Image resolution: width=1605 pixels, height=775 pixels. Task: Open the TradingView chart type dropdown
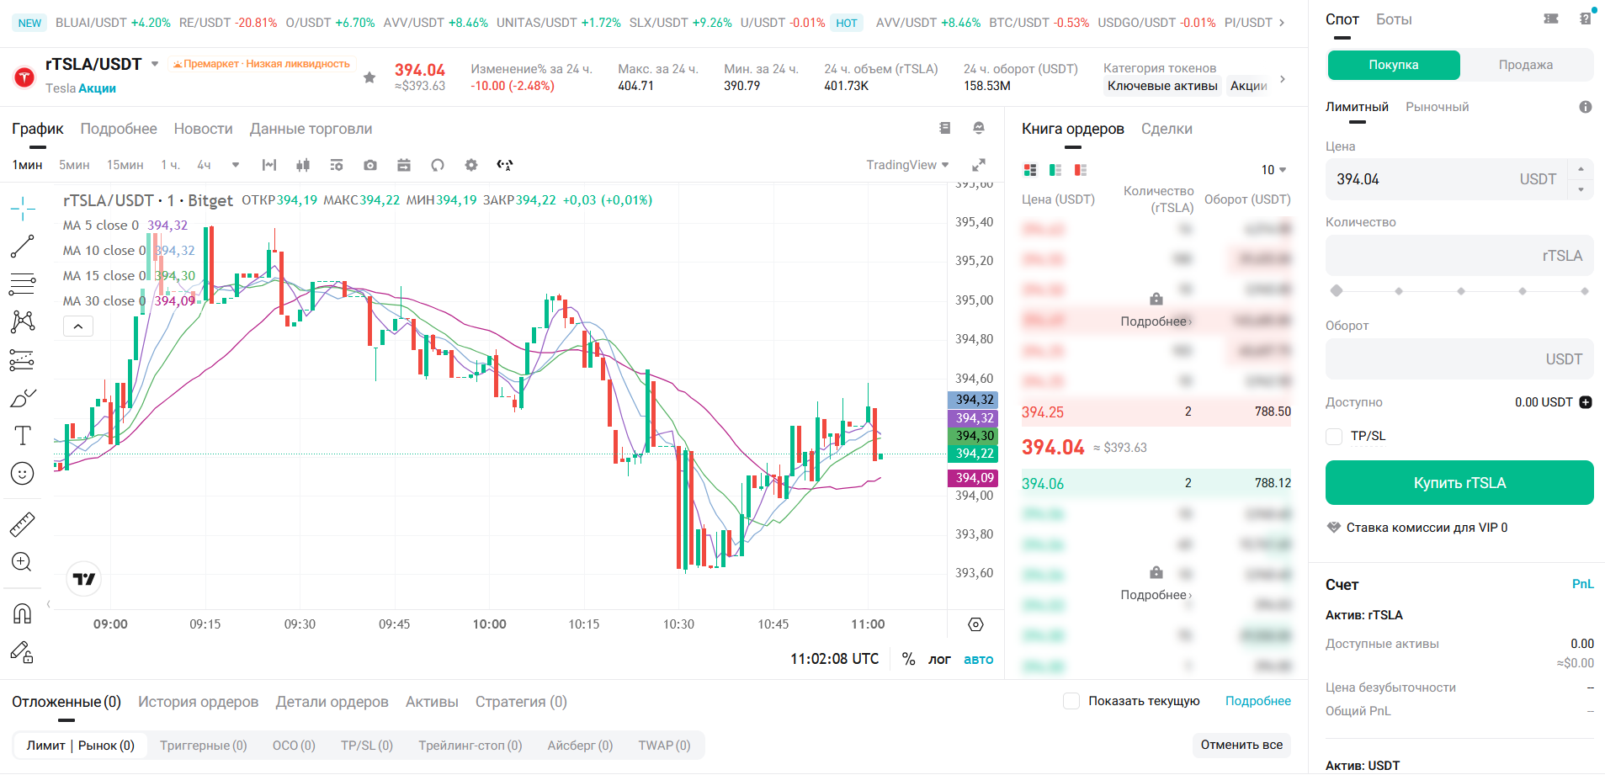(x=907, y=165)
